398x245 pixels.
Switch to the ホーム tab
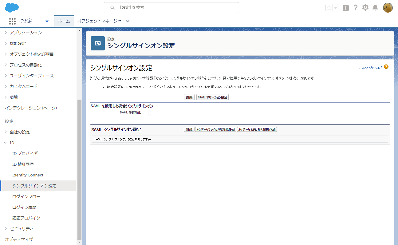[x=64, y=21]
